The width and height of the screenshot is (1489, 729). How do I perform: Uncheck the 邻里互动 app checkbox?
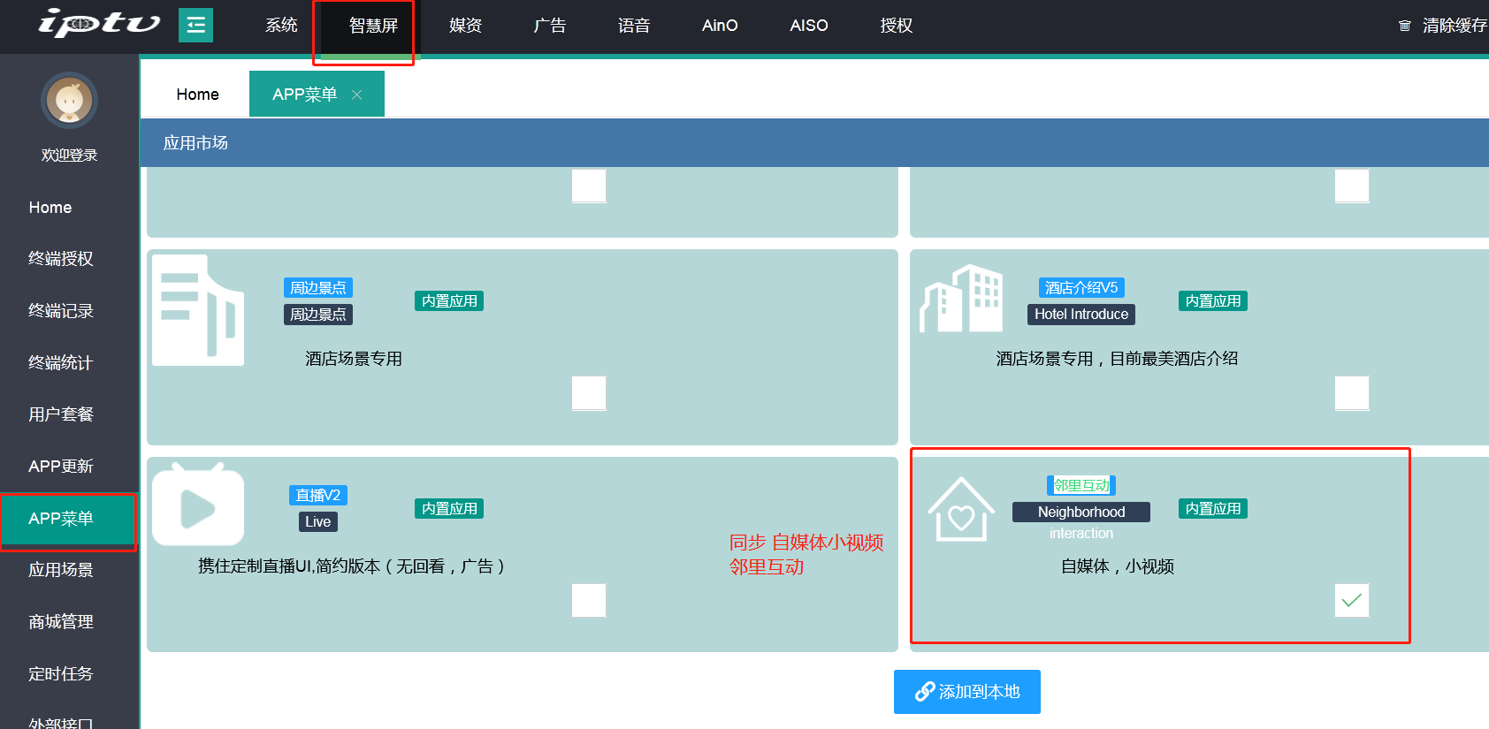[1351, 601]
